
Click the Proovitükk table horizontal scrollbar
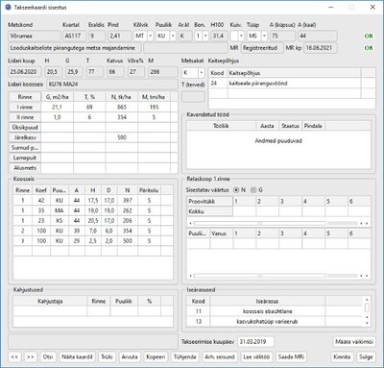[x=278, y=223]
